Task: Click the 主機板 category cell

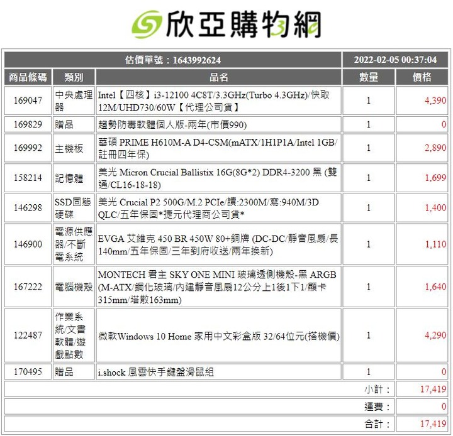Action: click(74, 148)
